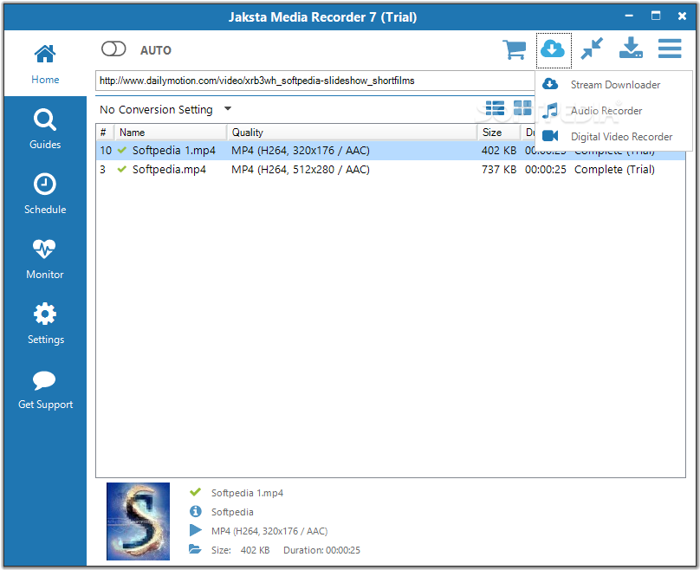
Task: Open the Get Support chat section
Action: [x=45, y=389]
